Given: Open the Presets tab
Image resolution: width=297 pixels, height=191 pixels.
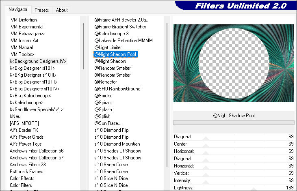Looking at the screenshot, I should 42,10.
